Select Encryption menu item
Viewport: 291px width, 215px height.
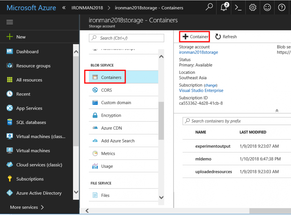pos(111,115)
